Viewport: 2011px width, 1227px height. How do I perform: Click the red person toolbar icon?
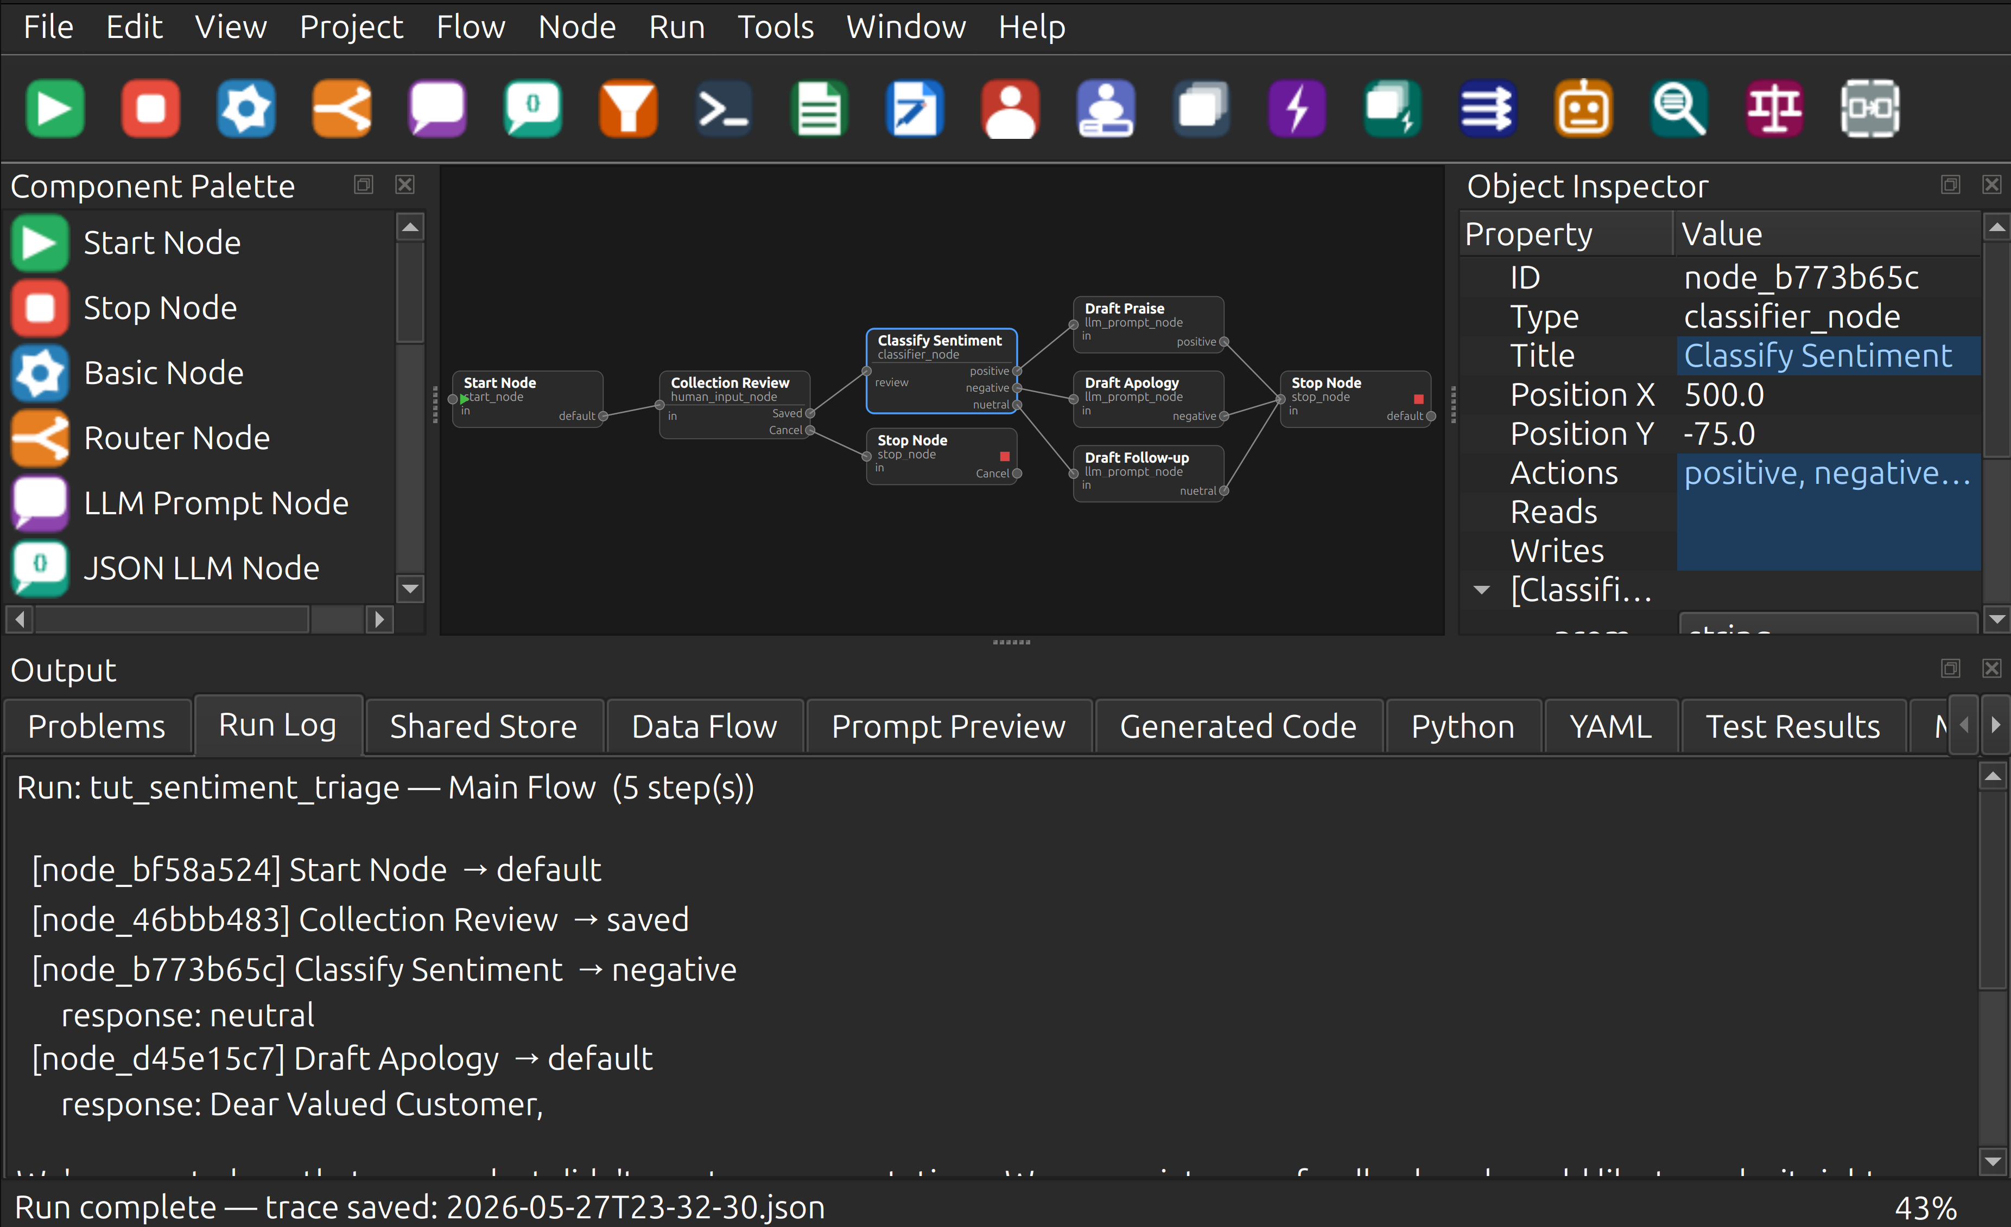(x=1011, y=108)
